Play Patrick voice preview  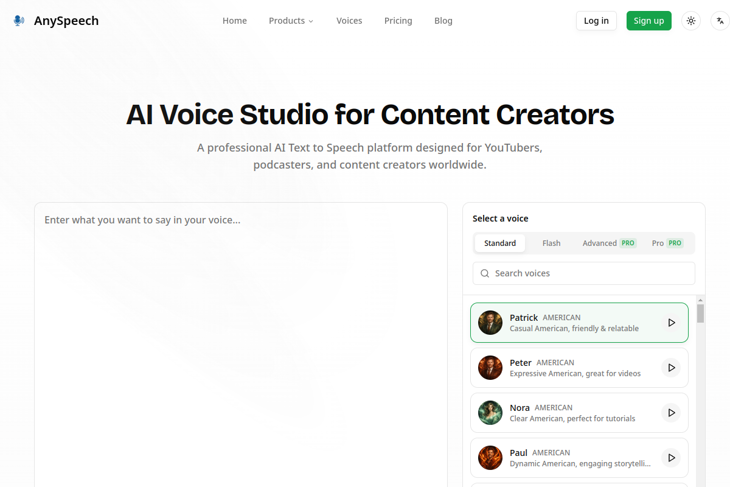pyautogui.click(x=671, y=323)
